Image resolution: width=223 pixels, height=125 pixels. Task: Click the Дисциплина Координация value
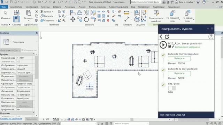(x=24, y=91)
